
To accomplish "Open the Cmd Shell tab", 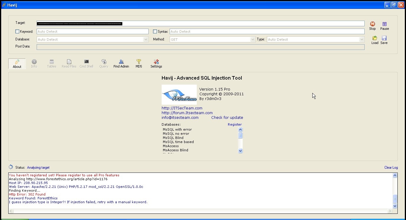I will pos(86,64).
